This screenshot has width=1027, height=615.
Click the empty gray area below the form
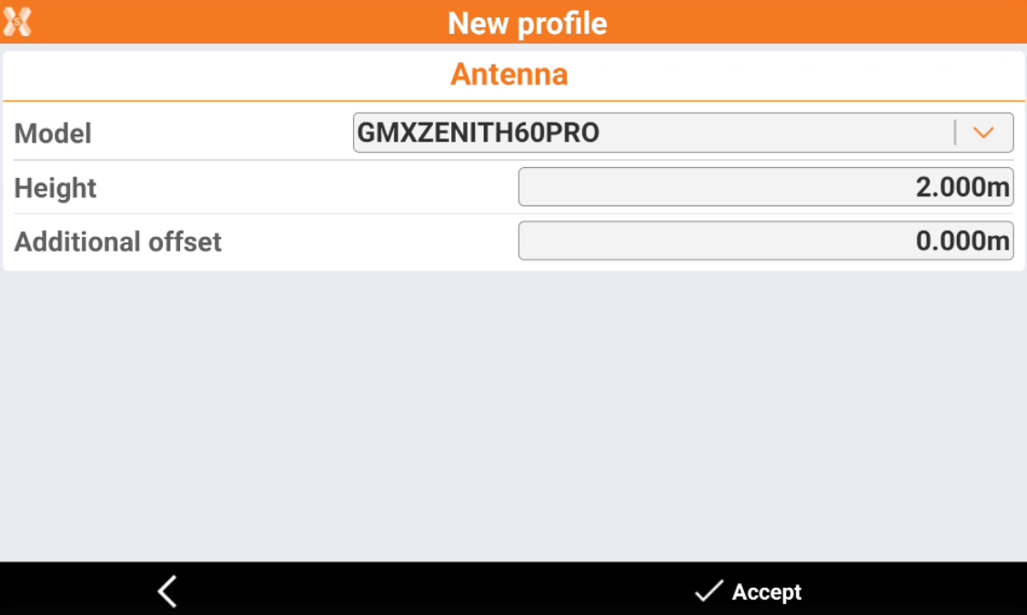tap(513, 415)
